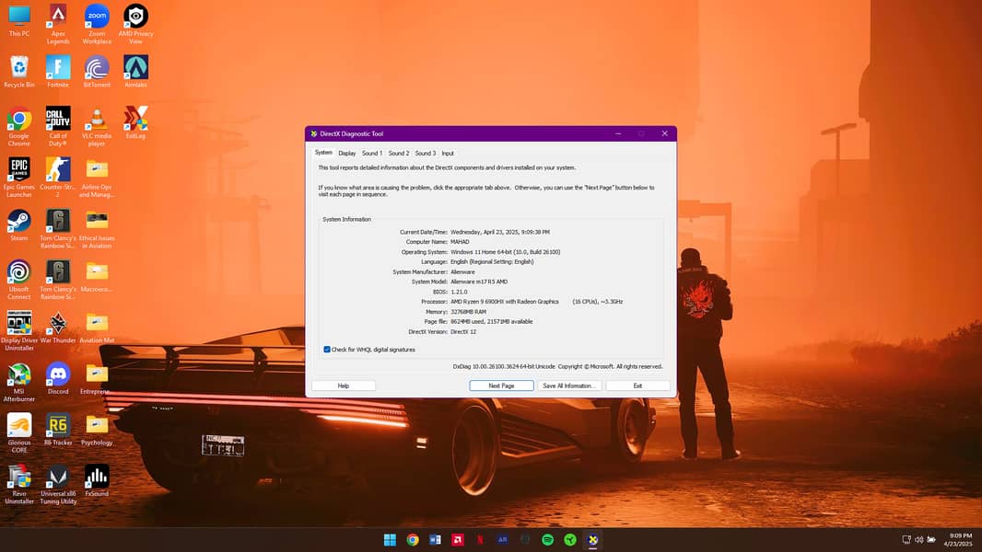Image resolution: width=982 pixels, height=552 pixels.
Task: Open Spotify from the taskbar
Action: point(547,539)
